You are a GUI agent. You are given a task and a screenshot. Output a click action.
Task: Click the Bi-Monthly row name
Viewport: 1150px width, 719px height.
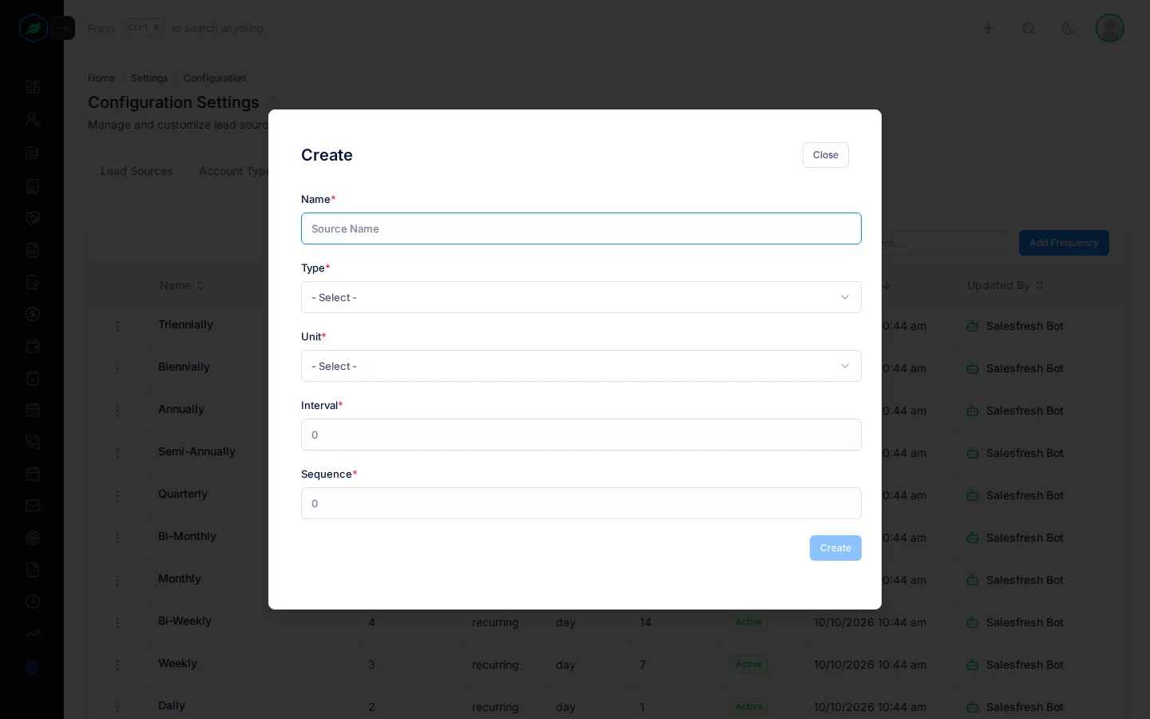point(187,536)
